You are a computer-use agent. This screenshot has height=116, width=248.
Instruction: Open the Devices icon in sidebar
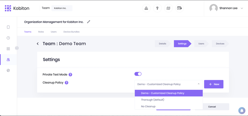coord(8,27)
